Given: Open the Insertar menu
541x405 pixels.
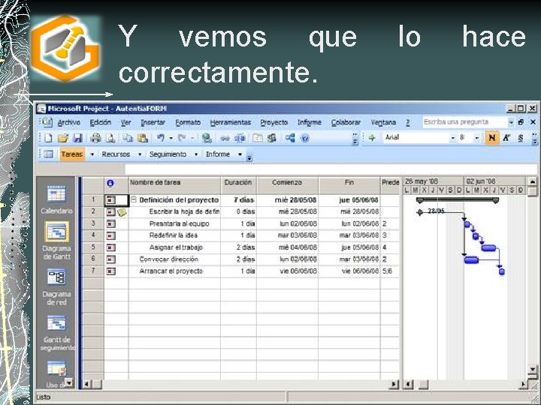Looking at the screenshot, I should 153,122.
